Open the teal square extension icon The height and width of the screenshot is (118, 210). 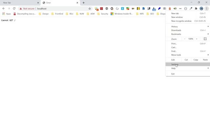(x=122, y=9)
